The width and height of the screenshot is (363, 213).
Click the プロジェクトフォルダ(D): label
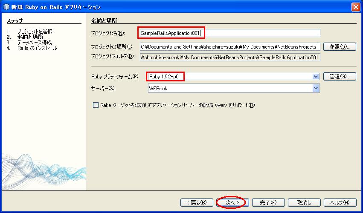pyautogui.click(x=113, y=56)
